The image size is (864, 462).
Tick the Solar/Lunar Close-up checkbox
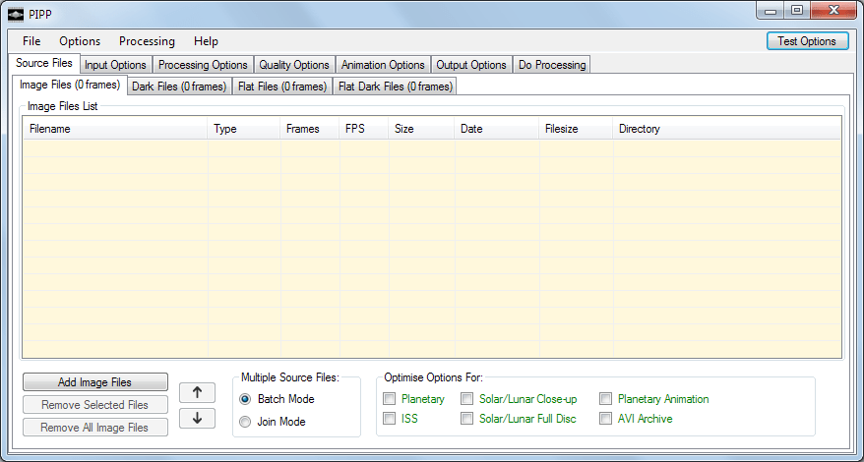(x=467, y=399)
